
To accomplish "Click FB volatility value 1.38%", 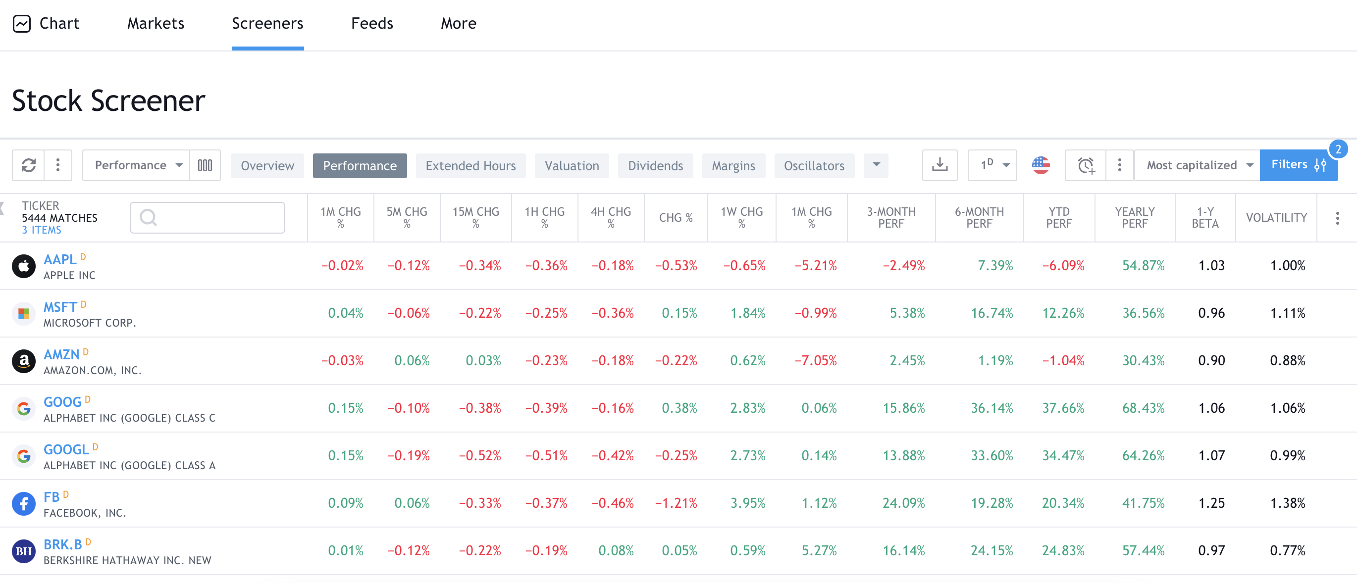I will click(x=1288, y=503).
